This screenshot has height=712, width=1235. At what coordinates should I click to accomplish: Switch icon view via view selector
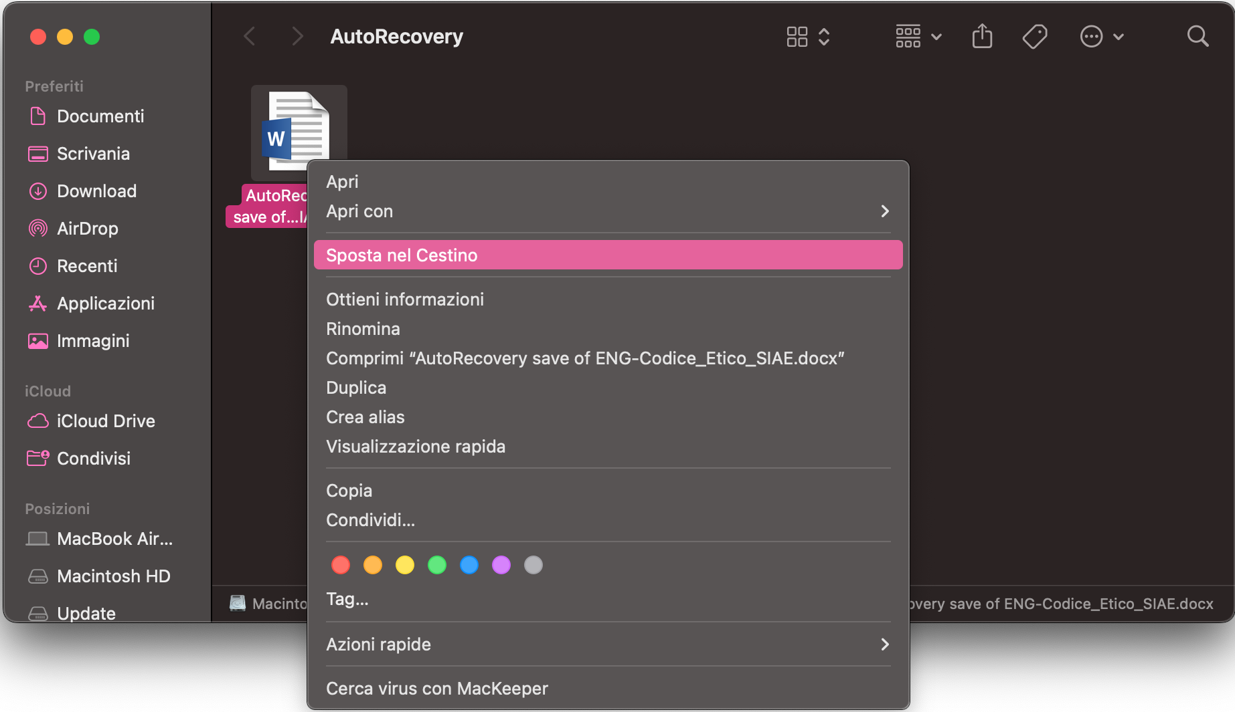point(809,36)
